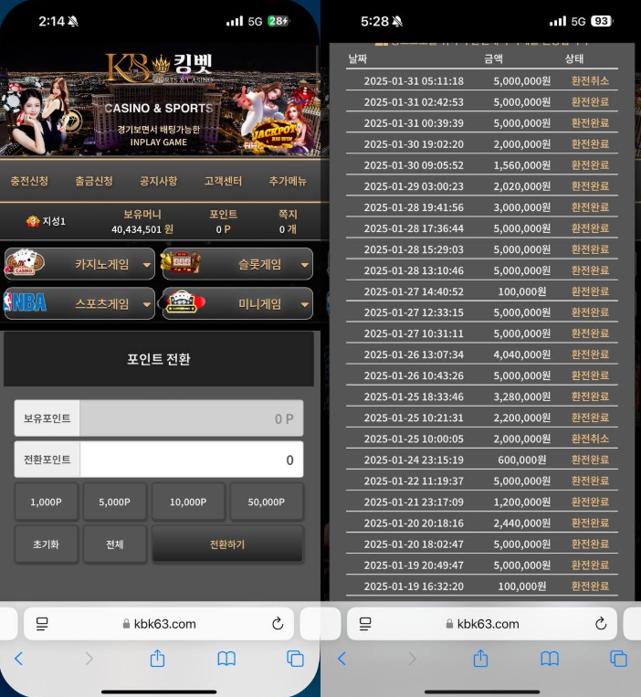Open the 출금신청 menu
The height and width of the screenshot is (697, 641).
pyautogui.click(x=94, y=181)
